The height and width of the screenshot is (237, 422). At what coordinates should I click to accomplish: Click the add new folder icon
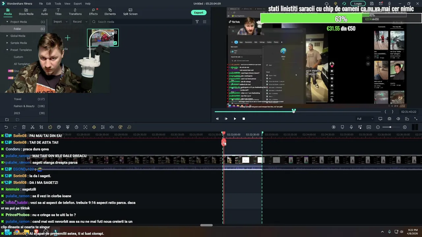click(x=7, y=119)
